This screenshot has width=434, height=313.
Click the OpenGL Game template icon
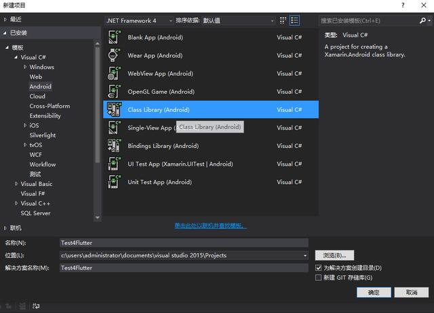tap(114, 92)
